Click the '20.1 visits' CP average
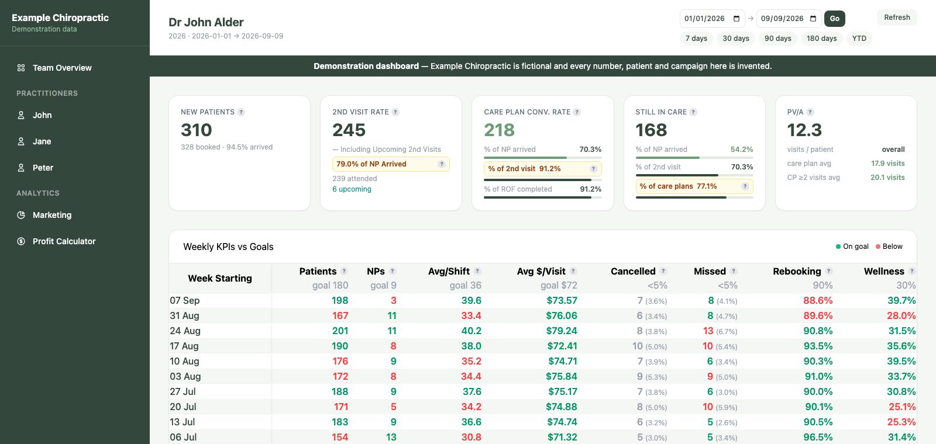This screenshot has height=444, width=936. click(887, 178)
